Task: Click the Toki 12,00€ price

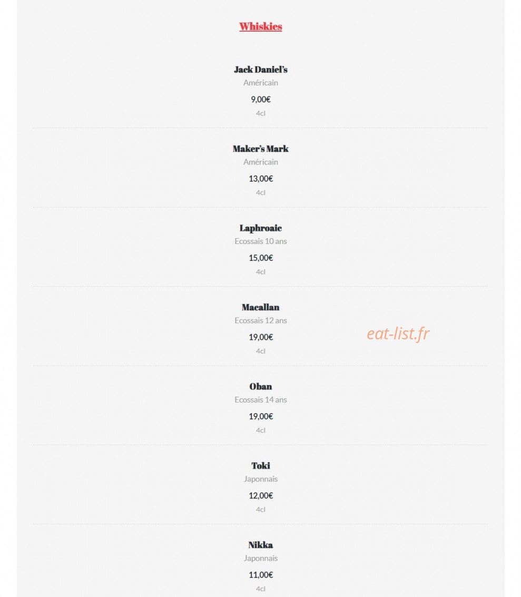Action: [260, 495]
